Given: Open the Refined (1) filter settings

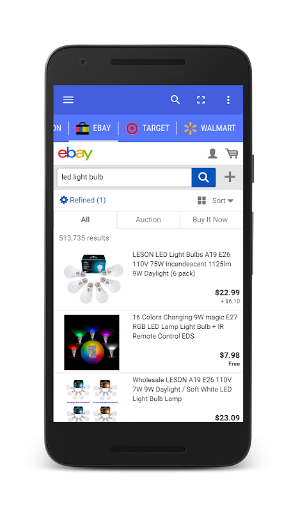Looking at the screenshot, I should point(83,200).
